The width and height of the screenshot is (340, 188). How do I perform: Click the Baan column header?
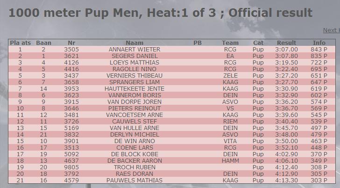(43, 43)
